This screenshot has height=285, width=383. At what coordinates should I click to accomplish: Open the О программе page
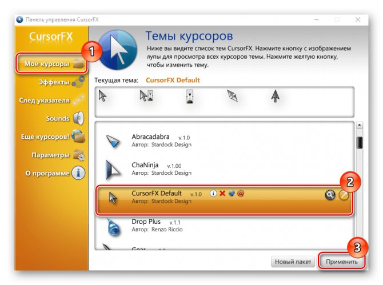(x=47, y=173)
